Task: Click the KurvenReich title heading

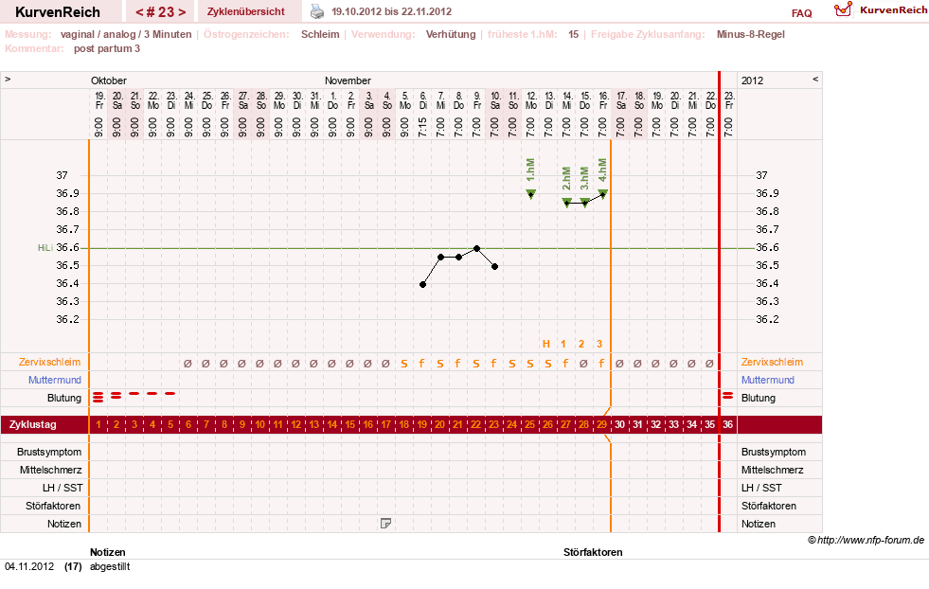Action: pos(58,12)
